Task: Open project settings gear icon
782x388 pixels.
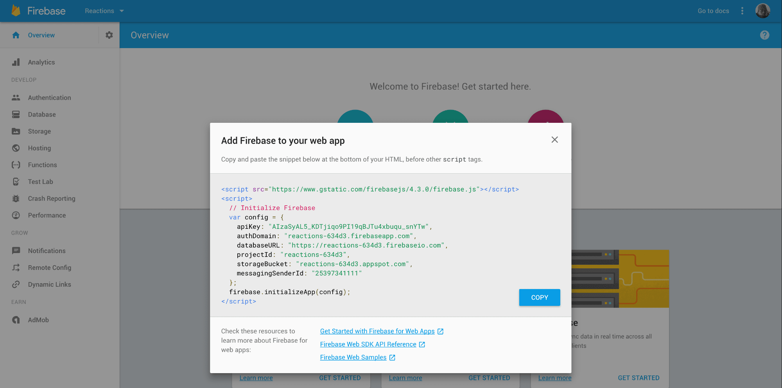Action: coord(109,35)
